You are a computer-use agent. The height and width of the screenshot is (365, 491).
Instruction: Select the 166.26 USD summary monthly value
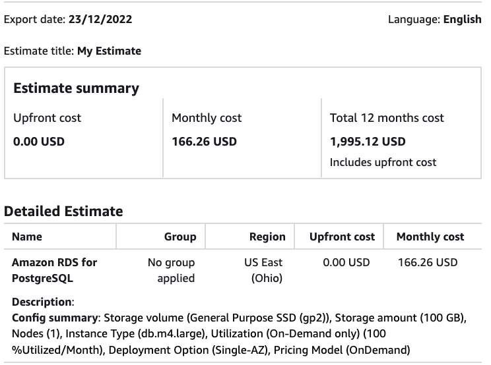point(204,142)
